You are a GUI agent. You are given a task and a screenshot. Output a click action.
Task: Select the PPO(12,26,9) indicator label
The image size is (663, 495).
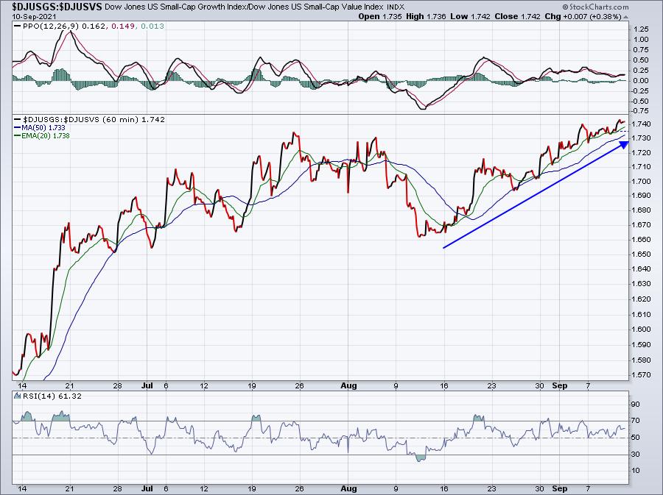[51, 26]
